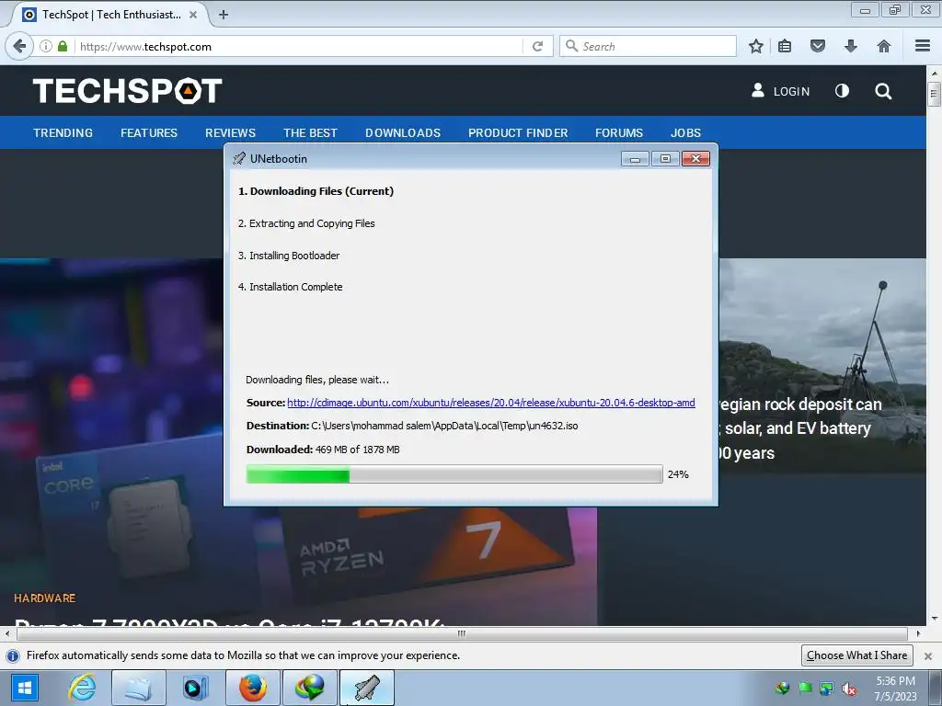Click green flag Action Center tray icon
Image resolution: width=942 pixels, height=706 pixels.
point(805,689)
